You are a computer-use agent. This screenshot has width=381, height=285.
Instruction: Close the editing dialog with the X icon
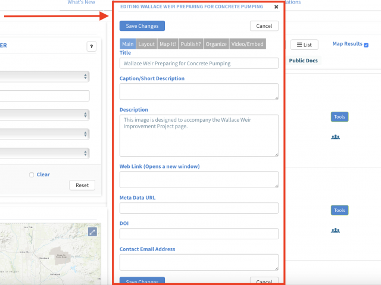point(276,7)
